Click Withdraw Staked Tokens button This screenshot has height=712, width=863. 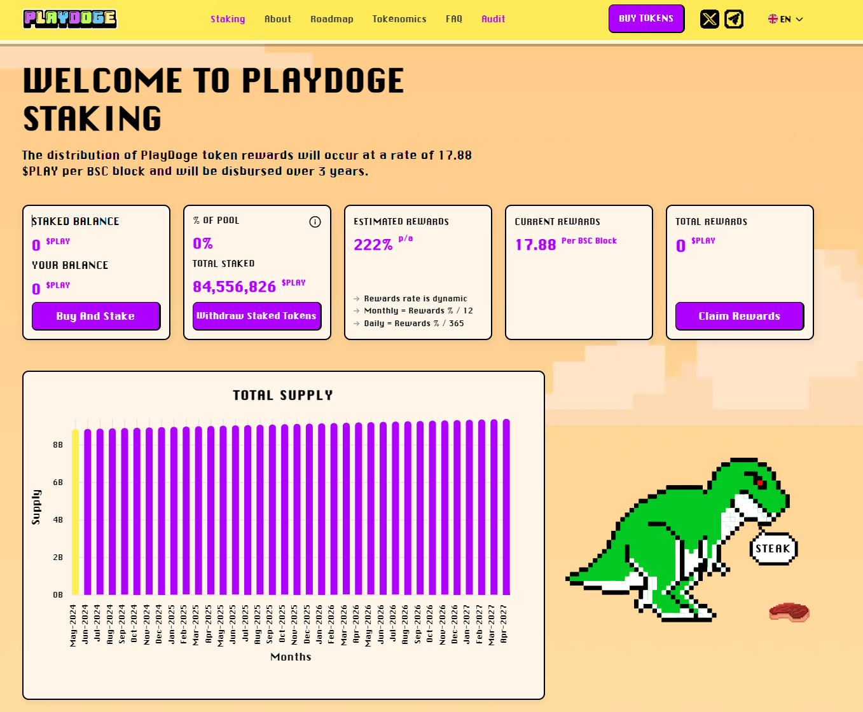pyautogui.click(x=257, y=316)
